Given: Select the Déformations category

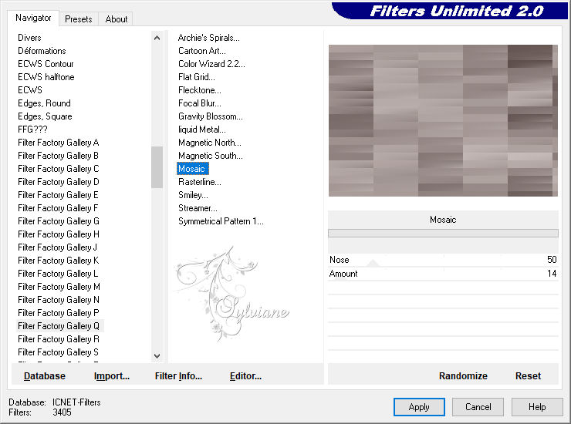Looking at the screenshot, I should tap(42, 51).
